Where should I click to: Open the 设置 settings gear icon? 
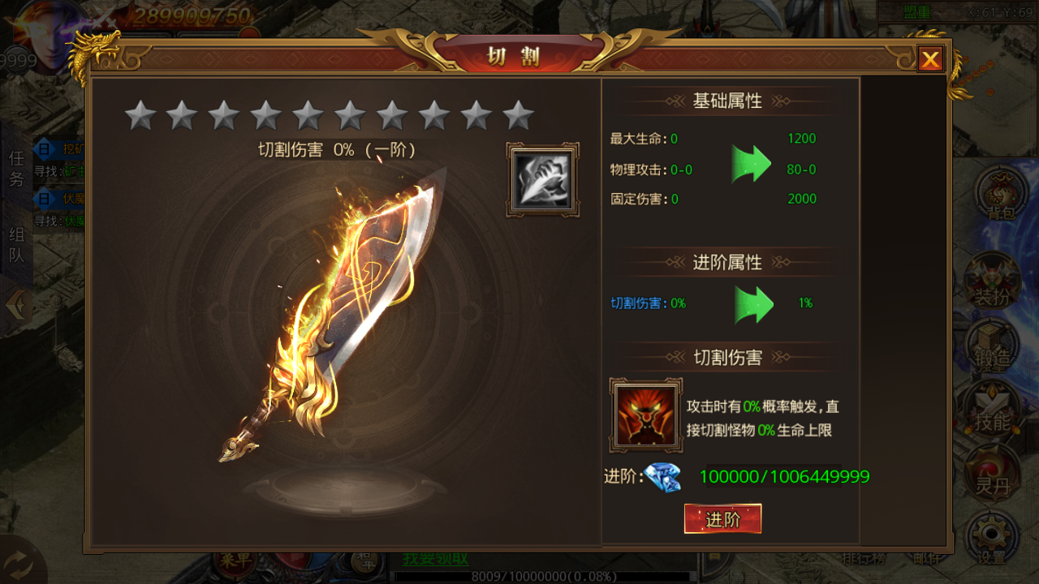point(992,538)
